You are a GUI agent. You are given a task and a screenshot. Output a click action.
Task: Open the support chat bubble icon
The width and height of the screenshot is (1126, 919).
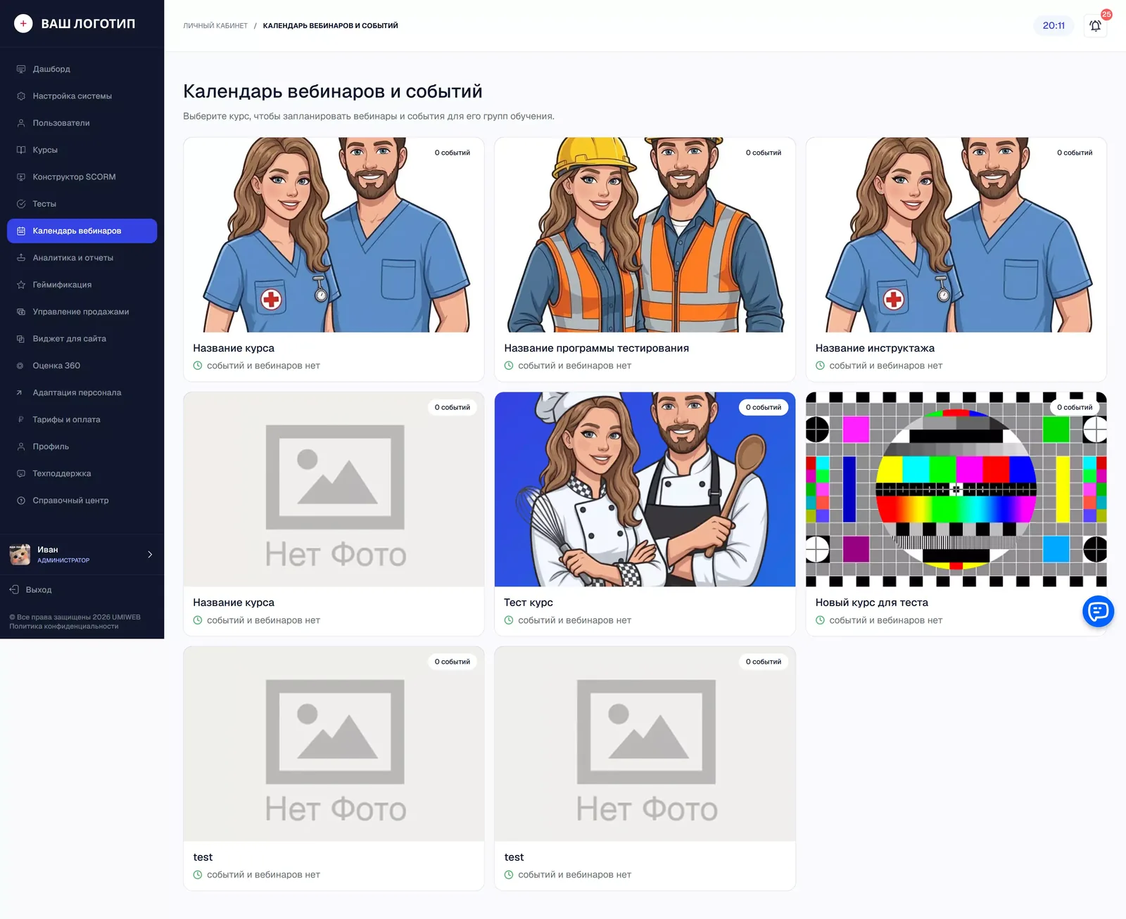1098,612
